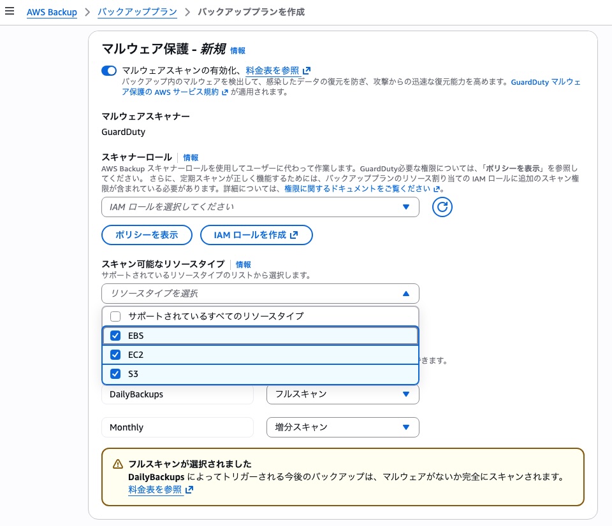The image size is (612, 526).
Task: Click the マルウェアスキャナー label
Action: 145,116
